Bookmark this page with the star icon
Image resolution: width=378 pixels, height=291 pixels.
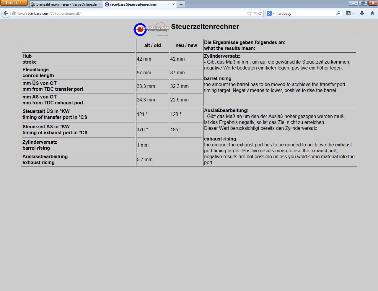(249, 13)
